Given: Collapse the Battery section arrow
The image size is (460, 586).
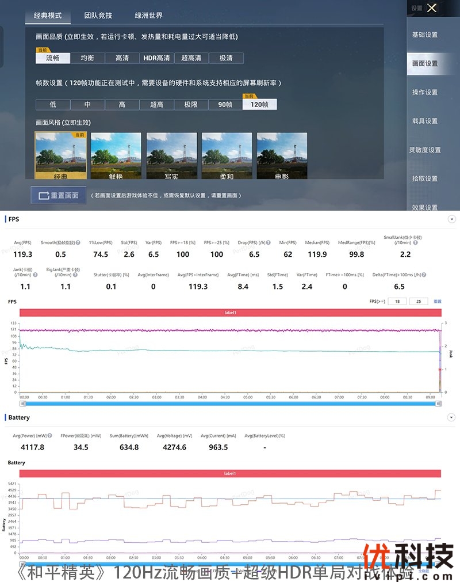Looking at the screenshot, I should (x=451, y=417).
